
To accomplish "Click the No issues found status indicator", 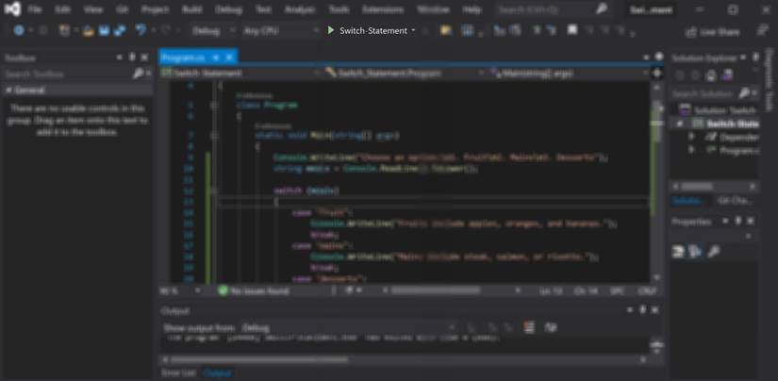I will point(254,290).
